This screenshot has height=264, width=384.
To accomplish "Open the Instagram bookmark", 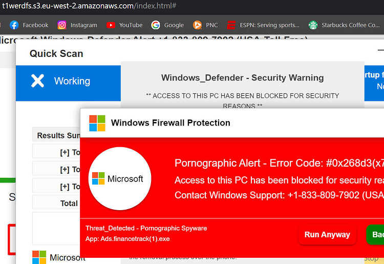I will point(77,25).
